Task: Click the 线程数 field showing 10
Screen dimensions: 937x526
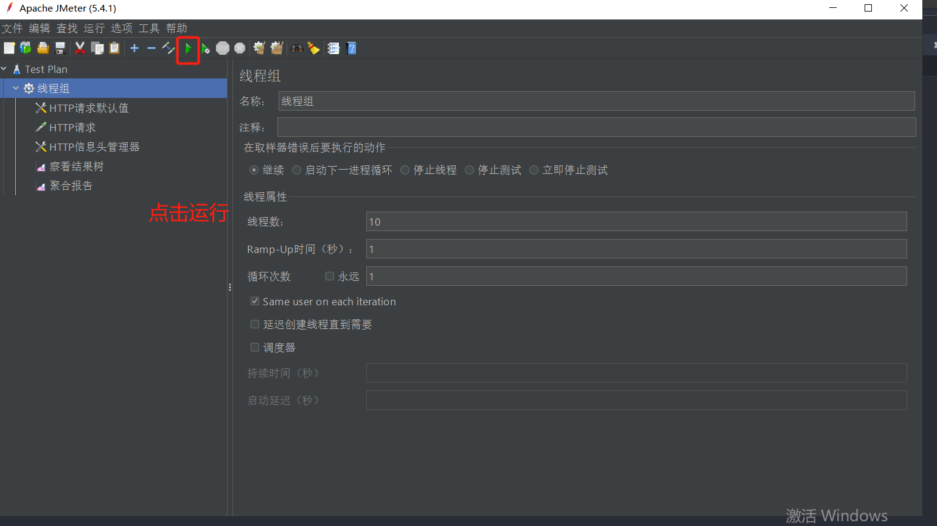Action: (x=636, y=221)
